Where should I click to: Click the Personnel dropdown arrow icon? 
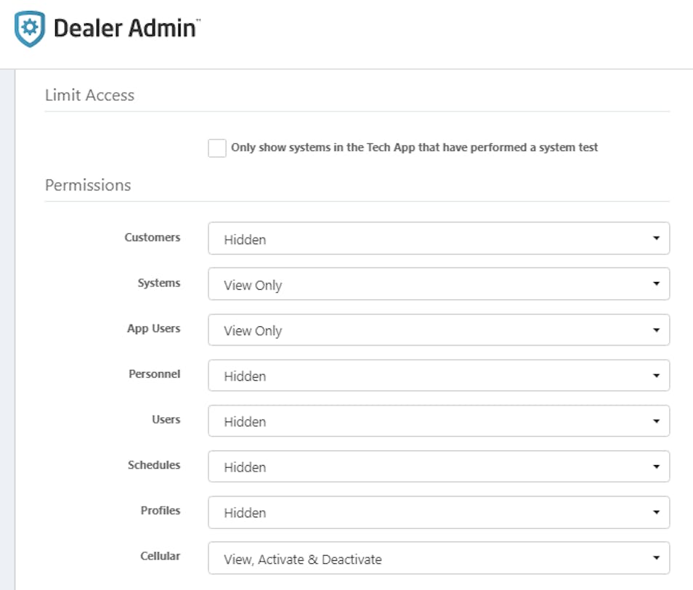(x=657, y=376)
